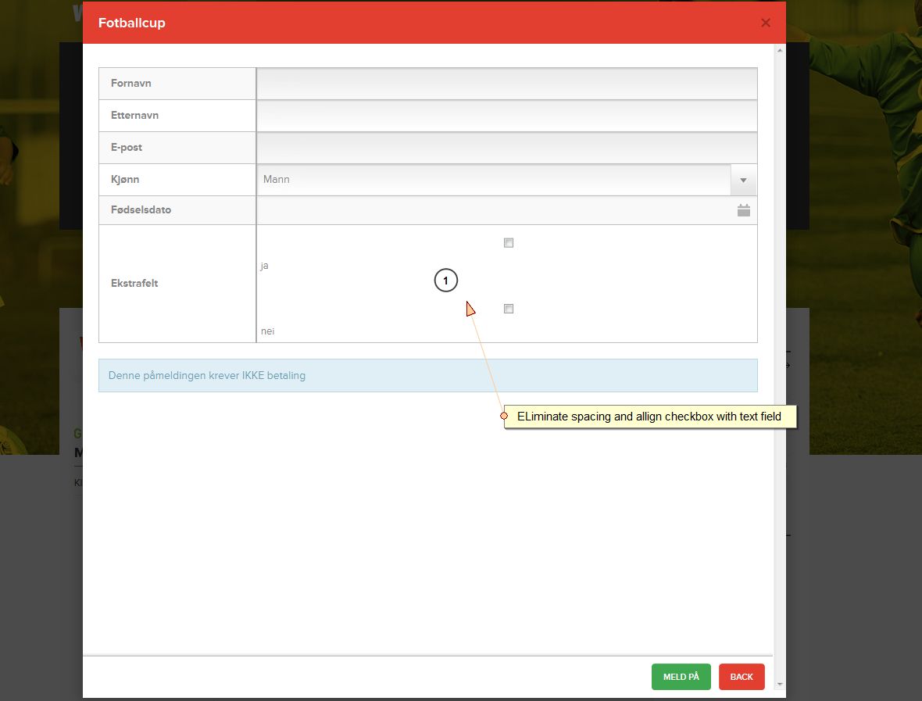Click the red BACK button
Image resolution: width=922 pixels, height=701 pixels.
click(742, 677)
